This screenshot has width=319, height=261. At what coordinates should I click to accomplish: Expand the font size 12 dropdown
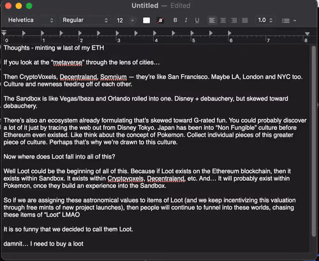pyautogui.click(x=126, y=20)
